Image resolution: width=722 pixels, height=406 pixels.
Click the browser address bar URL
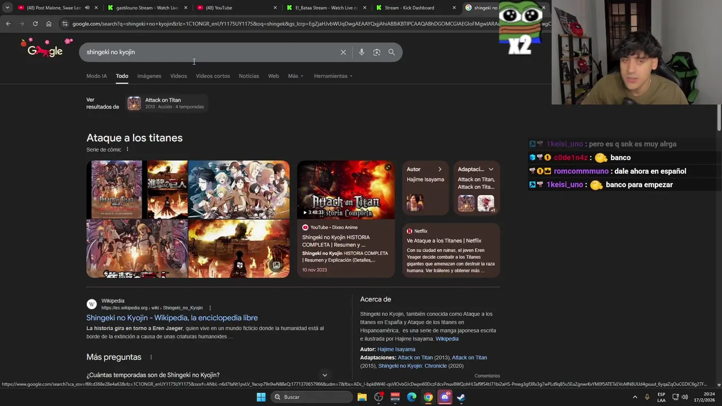pos(310,24)
